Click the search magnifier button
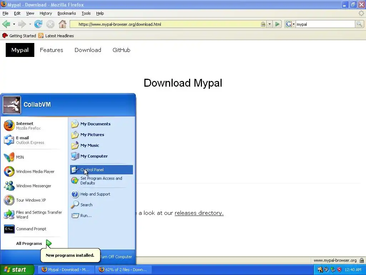366x275 pixels. [x=359, y=24]
